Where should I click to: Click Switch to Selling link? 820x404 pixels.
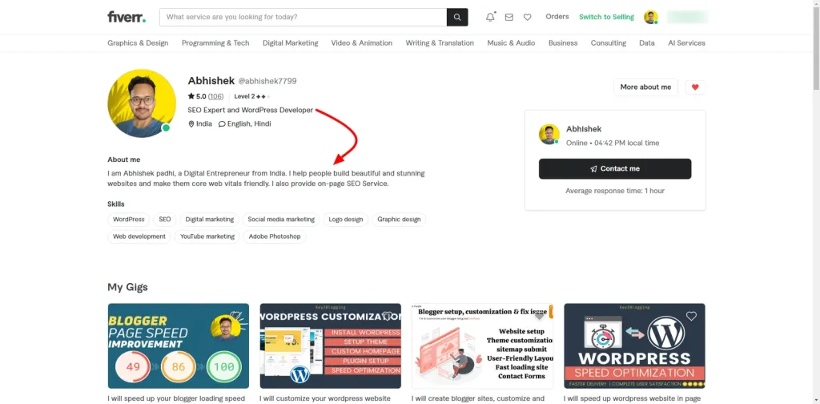606,17
